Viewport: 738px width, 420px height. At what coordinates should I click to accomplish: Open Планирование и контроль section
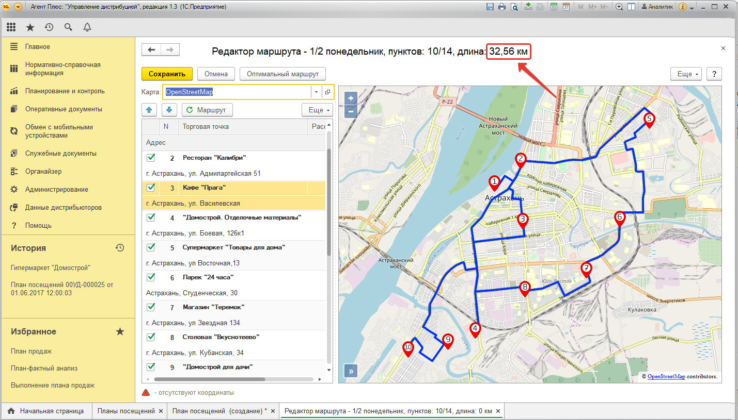[65, 91]
